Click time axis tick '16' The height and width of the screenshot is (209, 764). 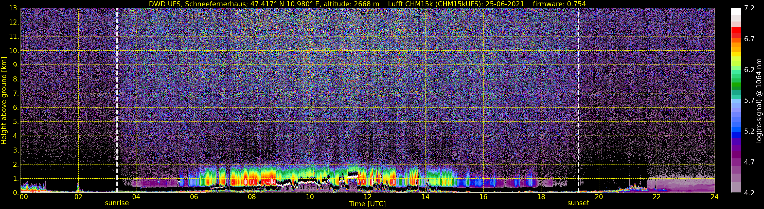pyautogui.click(x=483, y=197)
